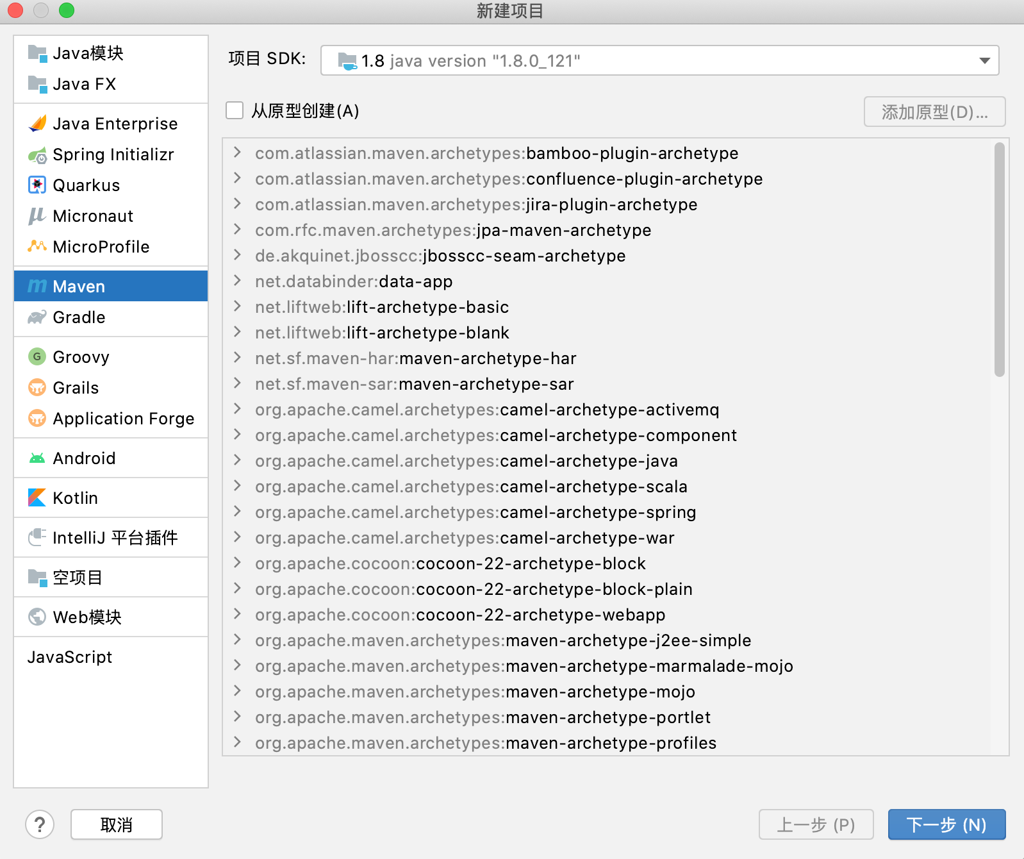Select the Spring Initializr leaf icon
Image resolution: width=1024 pixels, height=859 pixels.
[37, 154]
